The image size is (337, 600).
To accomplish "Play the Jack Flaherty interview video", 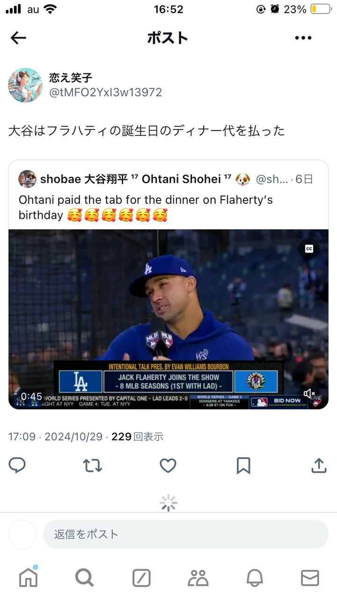I will pyautogui.click(x=168, y=319).
